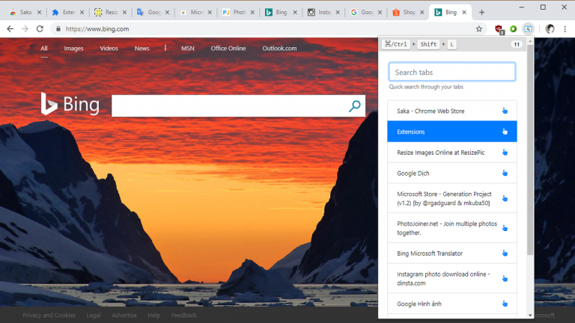Screen dimensions: 575x323
Task: Open the uBlock shield extension
Action: point(499,29)
